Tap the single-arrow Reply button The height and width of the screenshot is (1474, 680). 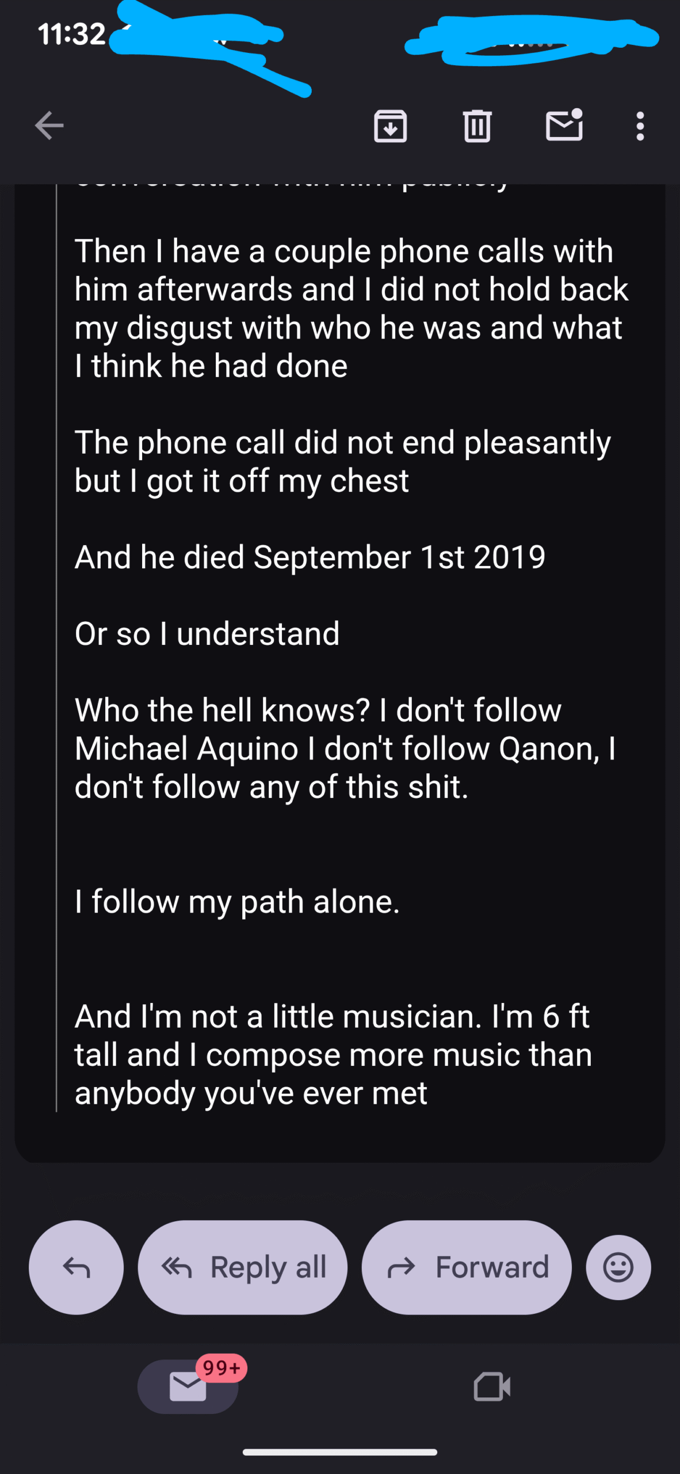tap(76, 1267)
